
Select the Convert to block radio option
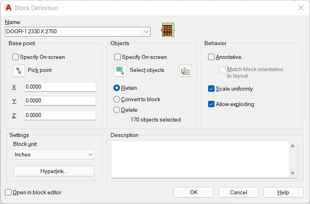117,99
